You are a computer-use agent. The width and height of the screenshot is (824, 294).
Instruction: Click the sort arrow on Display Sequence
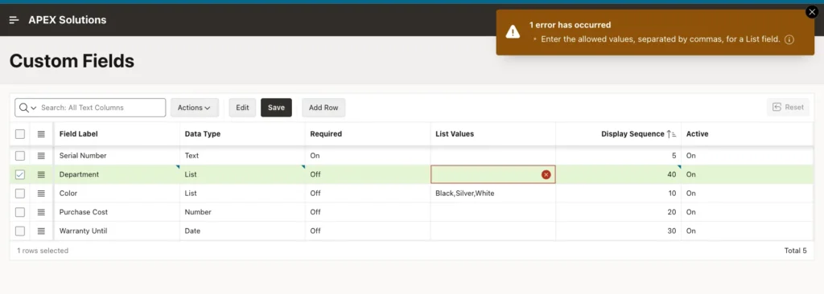point(671,134)
